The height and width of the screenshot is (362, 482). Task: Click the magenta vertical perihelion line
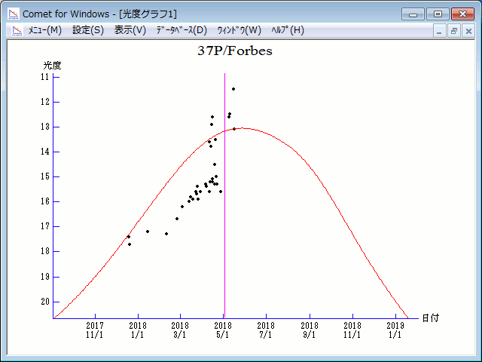tap(224, 226)
